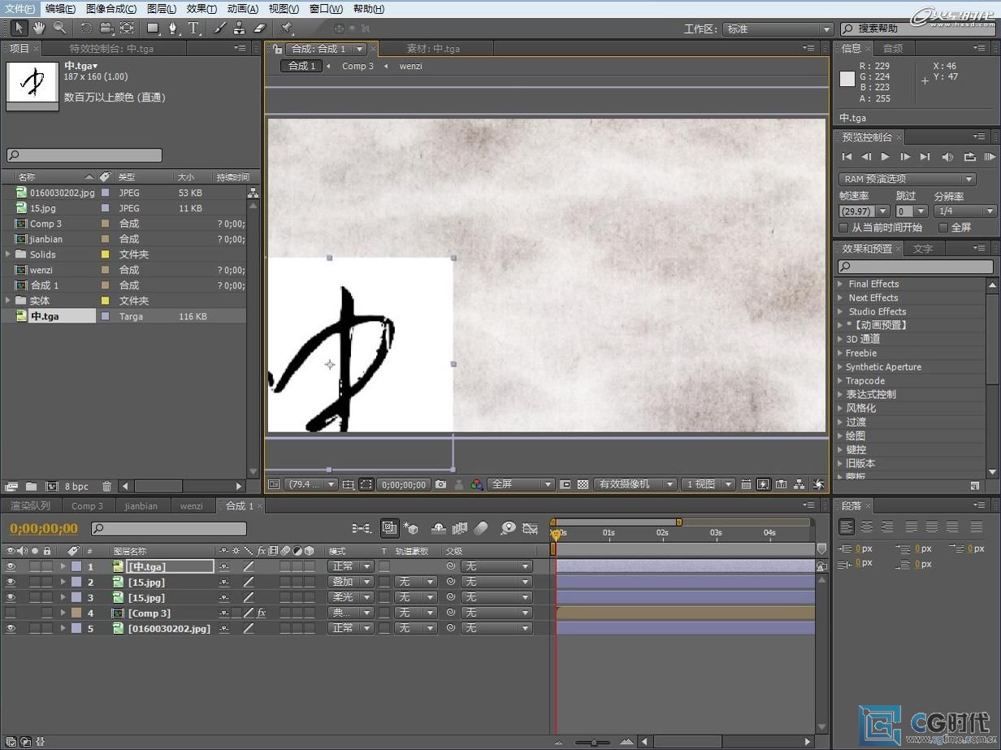Create a new composition from Project panel
Screen dimensions: 1001x750
tap(52, 487)
